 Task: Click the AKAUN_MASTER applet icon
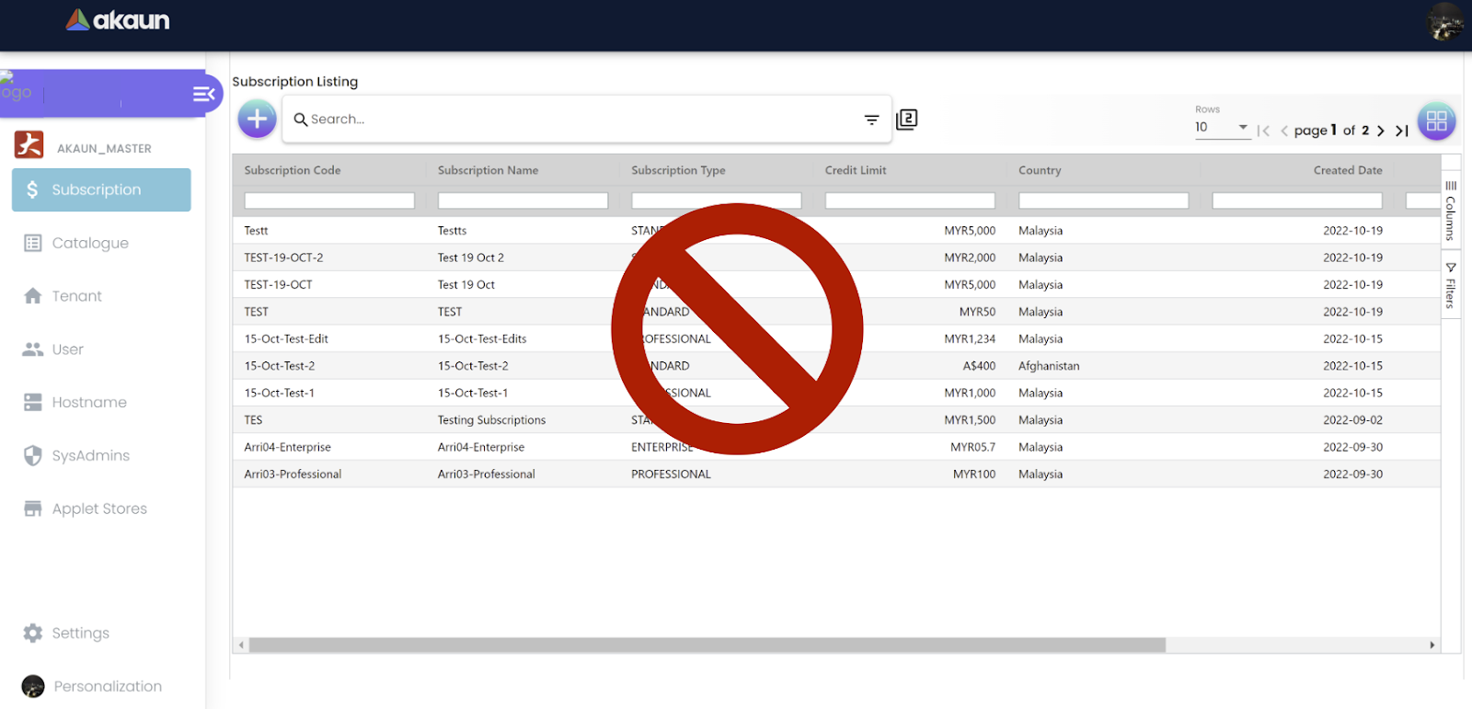pyautogui.click(x=29, y=145)
